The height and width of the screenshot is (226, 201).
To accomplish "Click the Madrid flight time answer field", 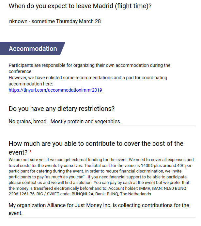I will [x=55, y=22].
